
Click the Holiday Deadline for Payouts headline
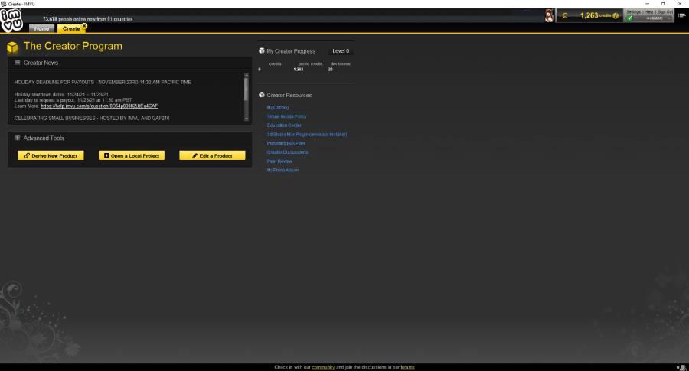[103, 82]
